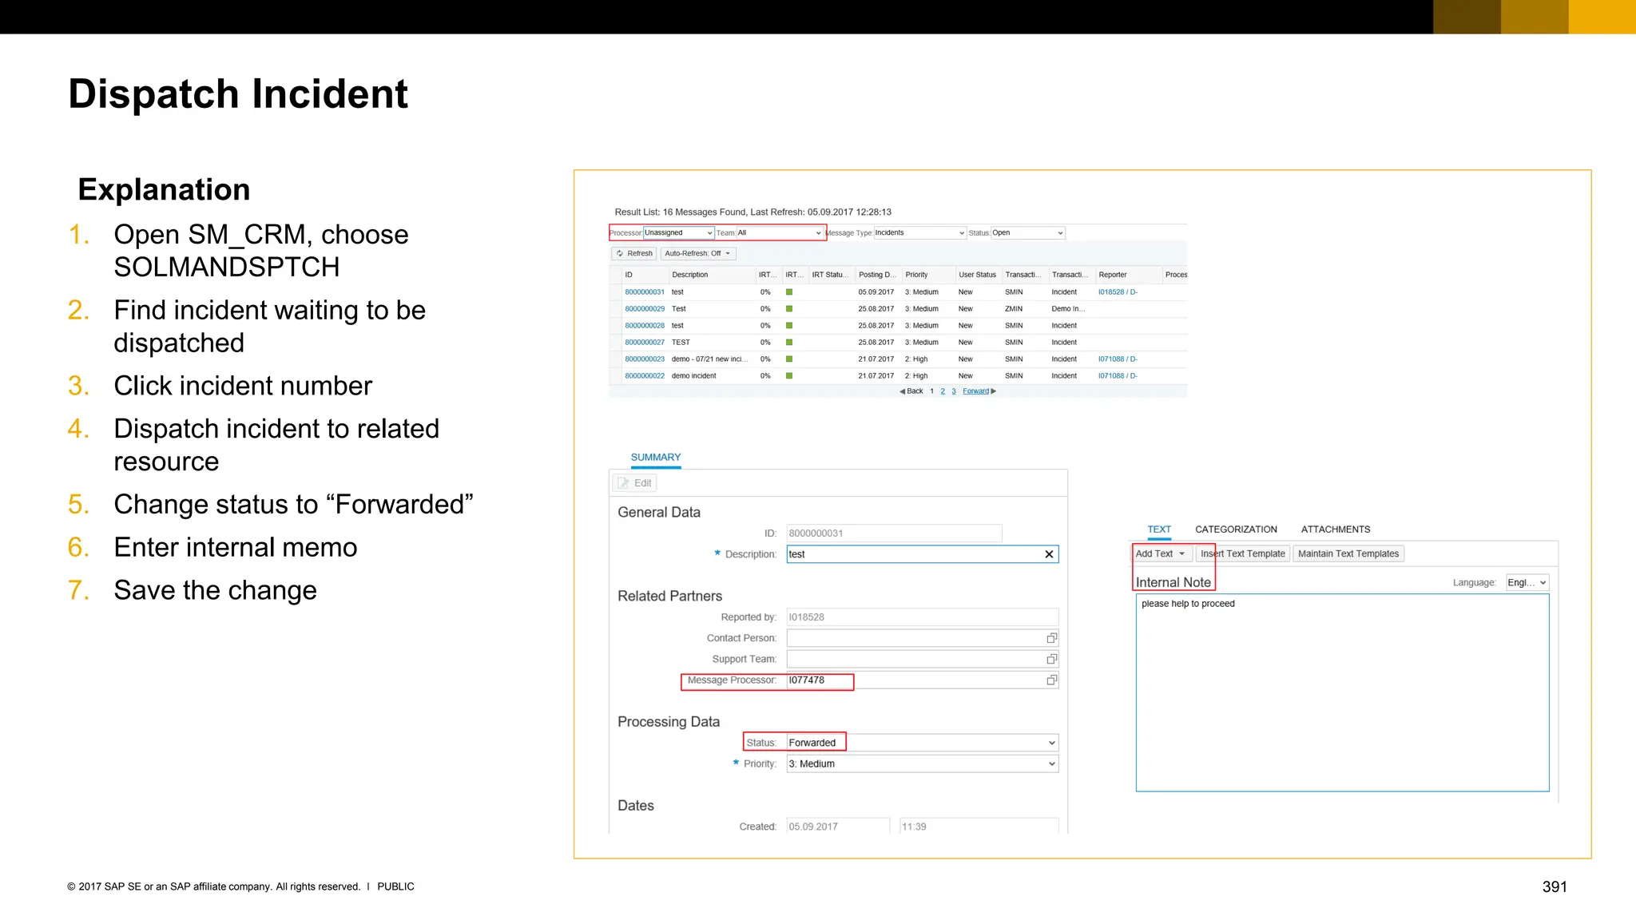The width and height of the screenshot is (1636, 920).
Task: Click Maintain Text Templates button
Action: click(x=1348, y=554)
